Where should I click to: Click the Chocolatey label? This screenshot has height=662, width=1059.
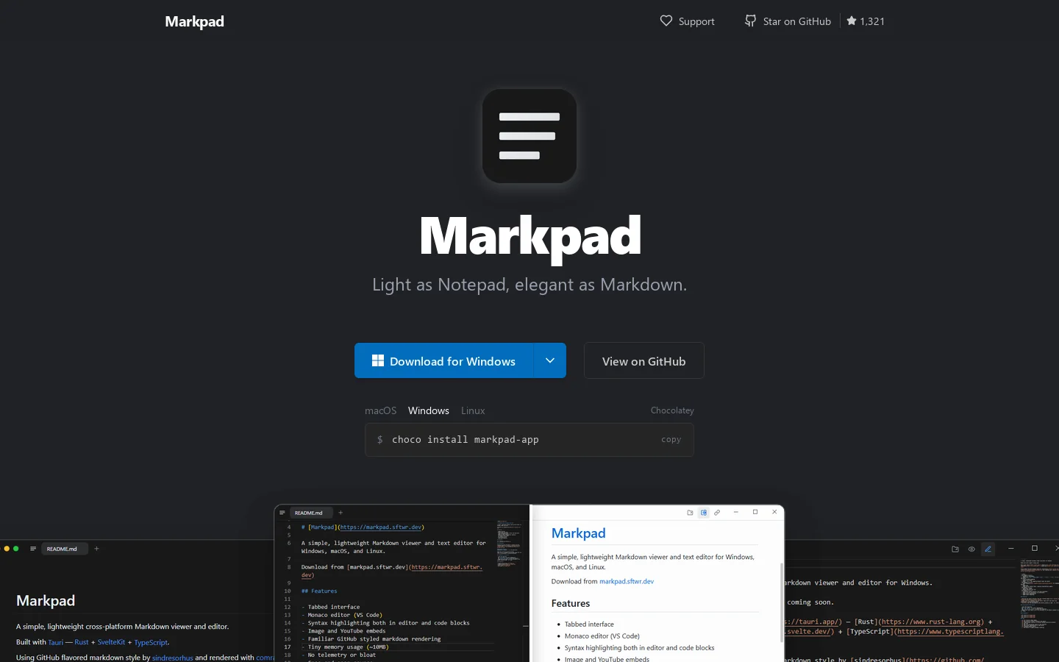[x=672, y=410]
